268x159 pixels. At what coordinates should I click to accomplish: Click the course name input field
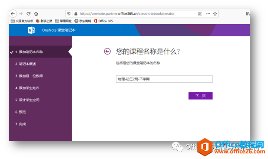coord(164,79)
